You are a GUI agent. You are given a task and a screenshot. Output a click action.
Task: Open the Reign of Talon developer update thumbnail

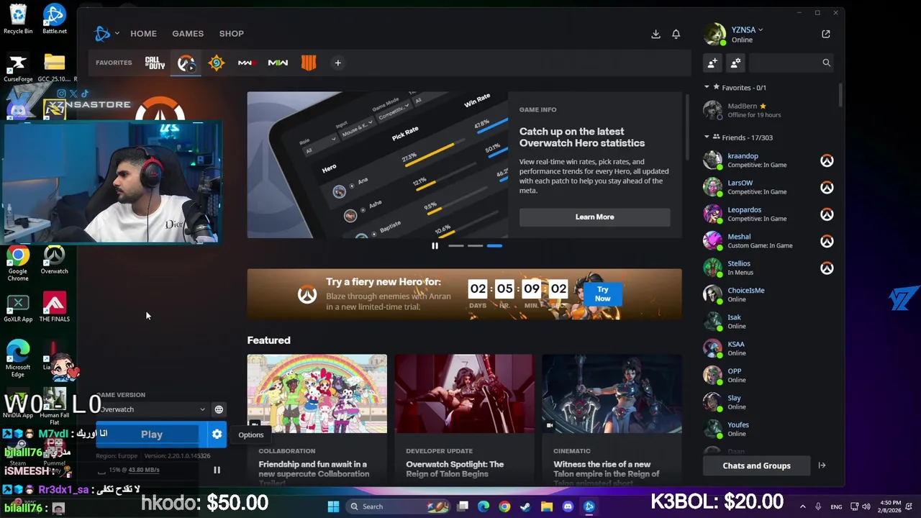[x=464, y=394]
